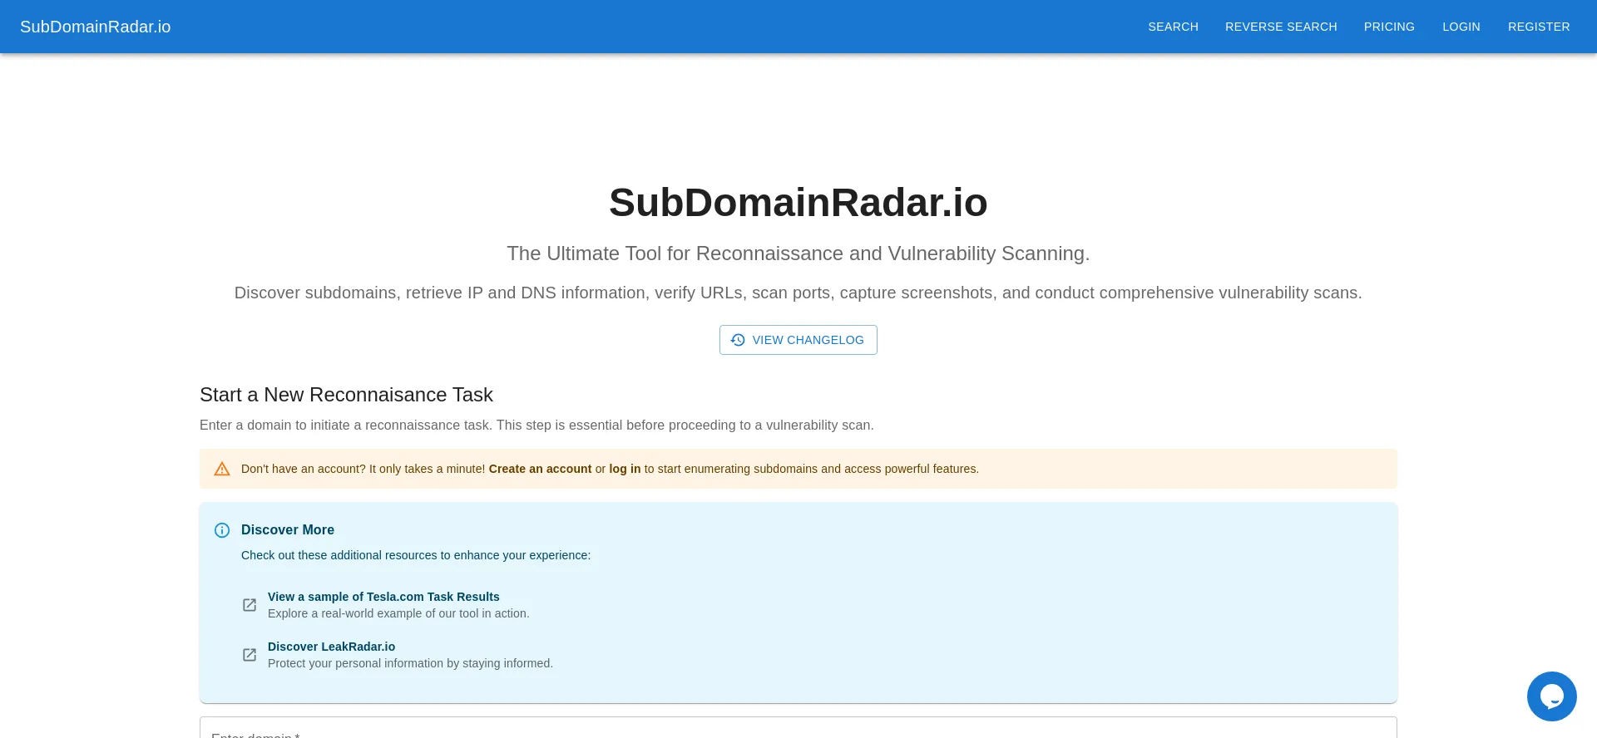Click 'Explore a real-world example of our tool' text
This screenshot has width=1597, height=738.
point(398,613)
